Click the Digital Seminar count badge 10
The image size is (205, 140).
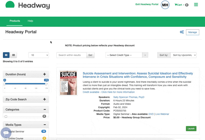[x=44, y=131]
